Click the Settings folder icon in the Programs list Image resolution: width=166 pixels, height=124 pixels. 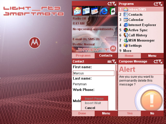point(126,45)
